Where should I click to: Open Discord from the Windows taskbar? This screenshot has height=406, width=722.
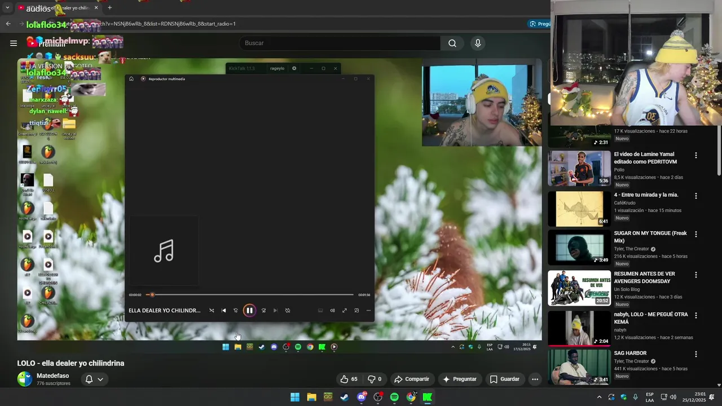(x=362, y=397)
